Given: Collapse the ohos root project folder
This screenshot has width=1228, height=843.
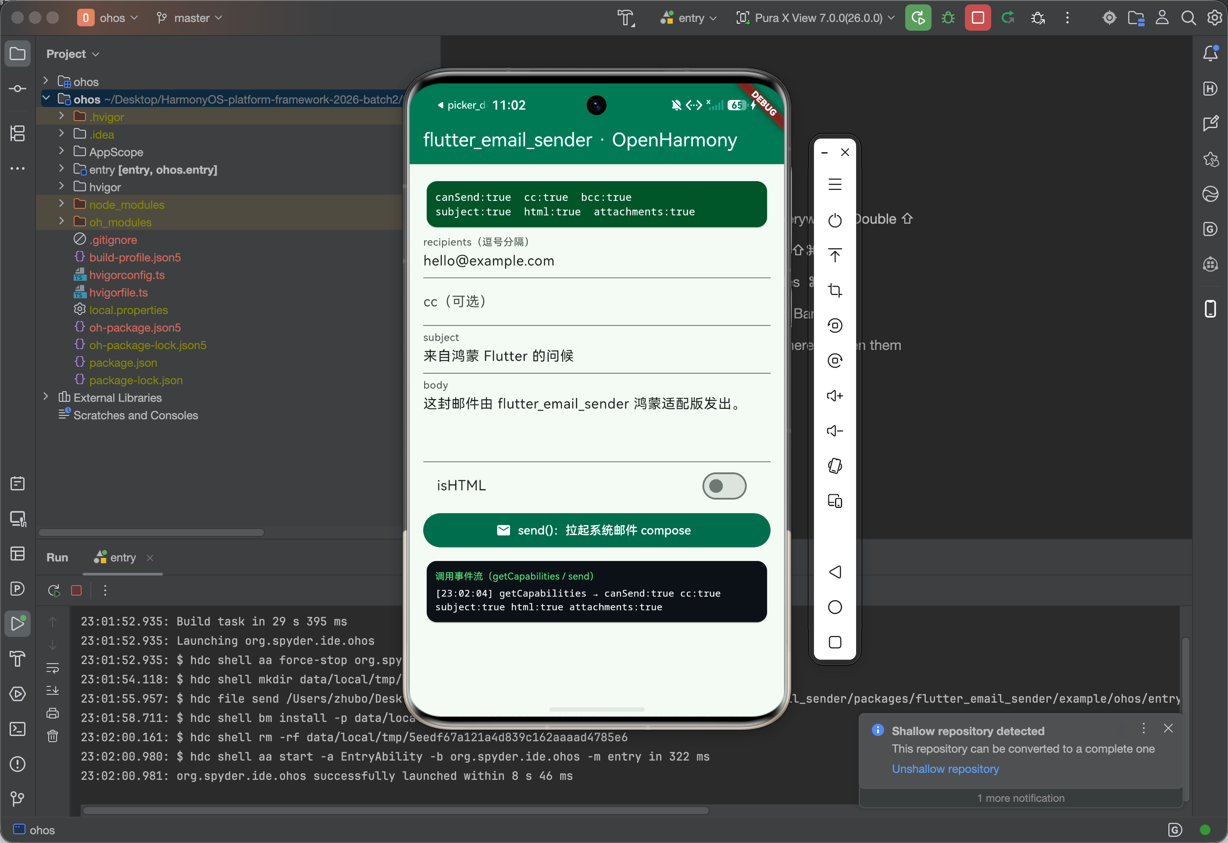Looking at the screenshot, I should coord(46,98).
